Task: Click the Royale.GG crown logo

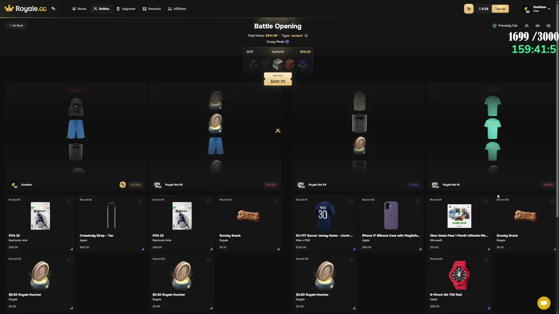Action: pos(25,8)
